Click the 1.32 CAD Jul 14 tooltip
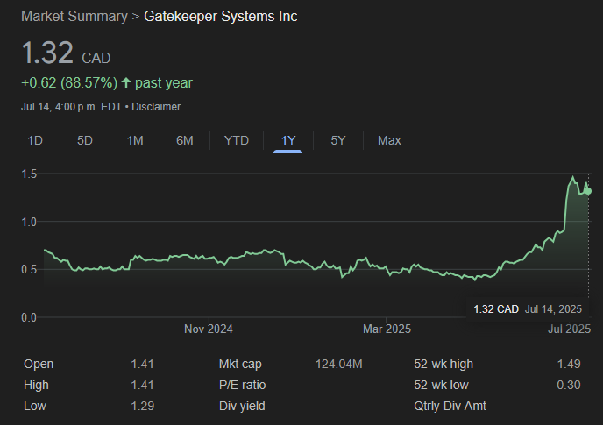This screenshot has height=425, width=603. click(x=528, y=308)
